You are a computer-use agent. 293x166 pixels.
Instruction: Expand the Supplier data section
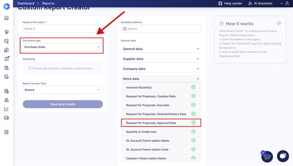tap(161, 59)
